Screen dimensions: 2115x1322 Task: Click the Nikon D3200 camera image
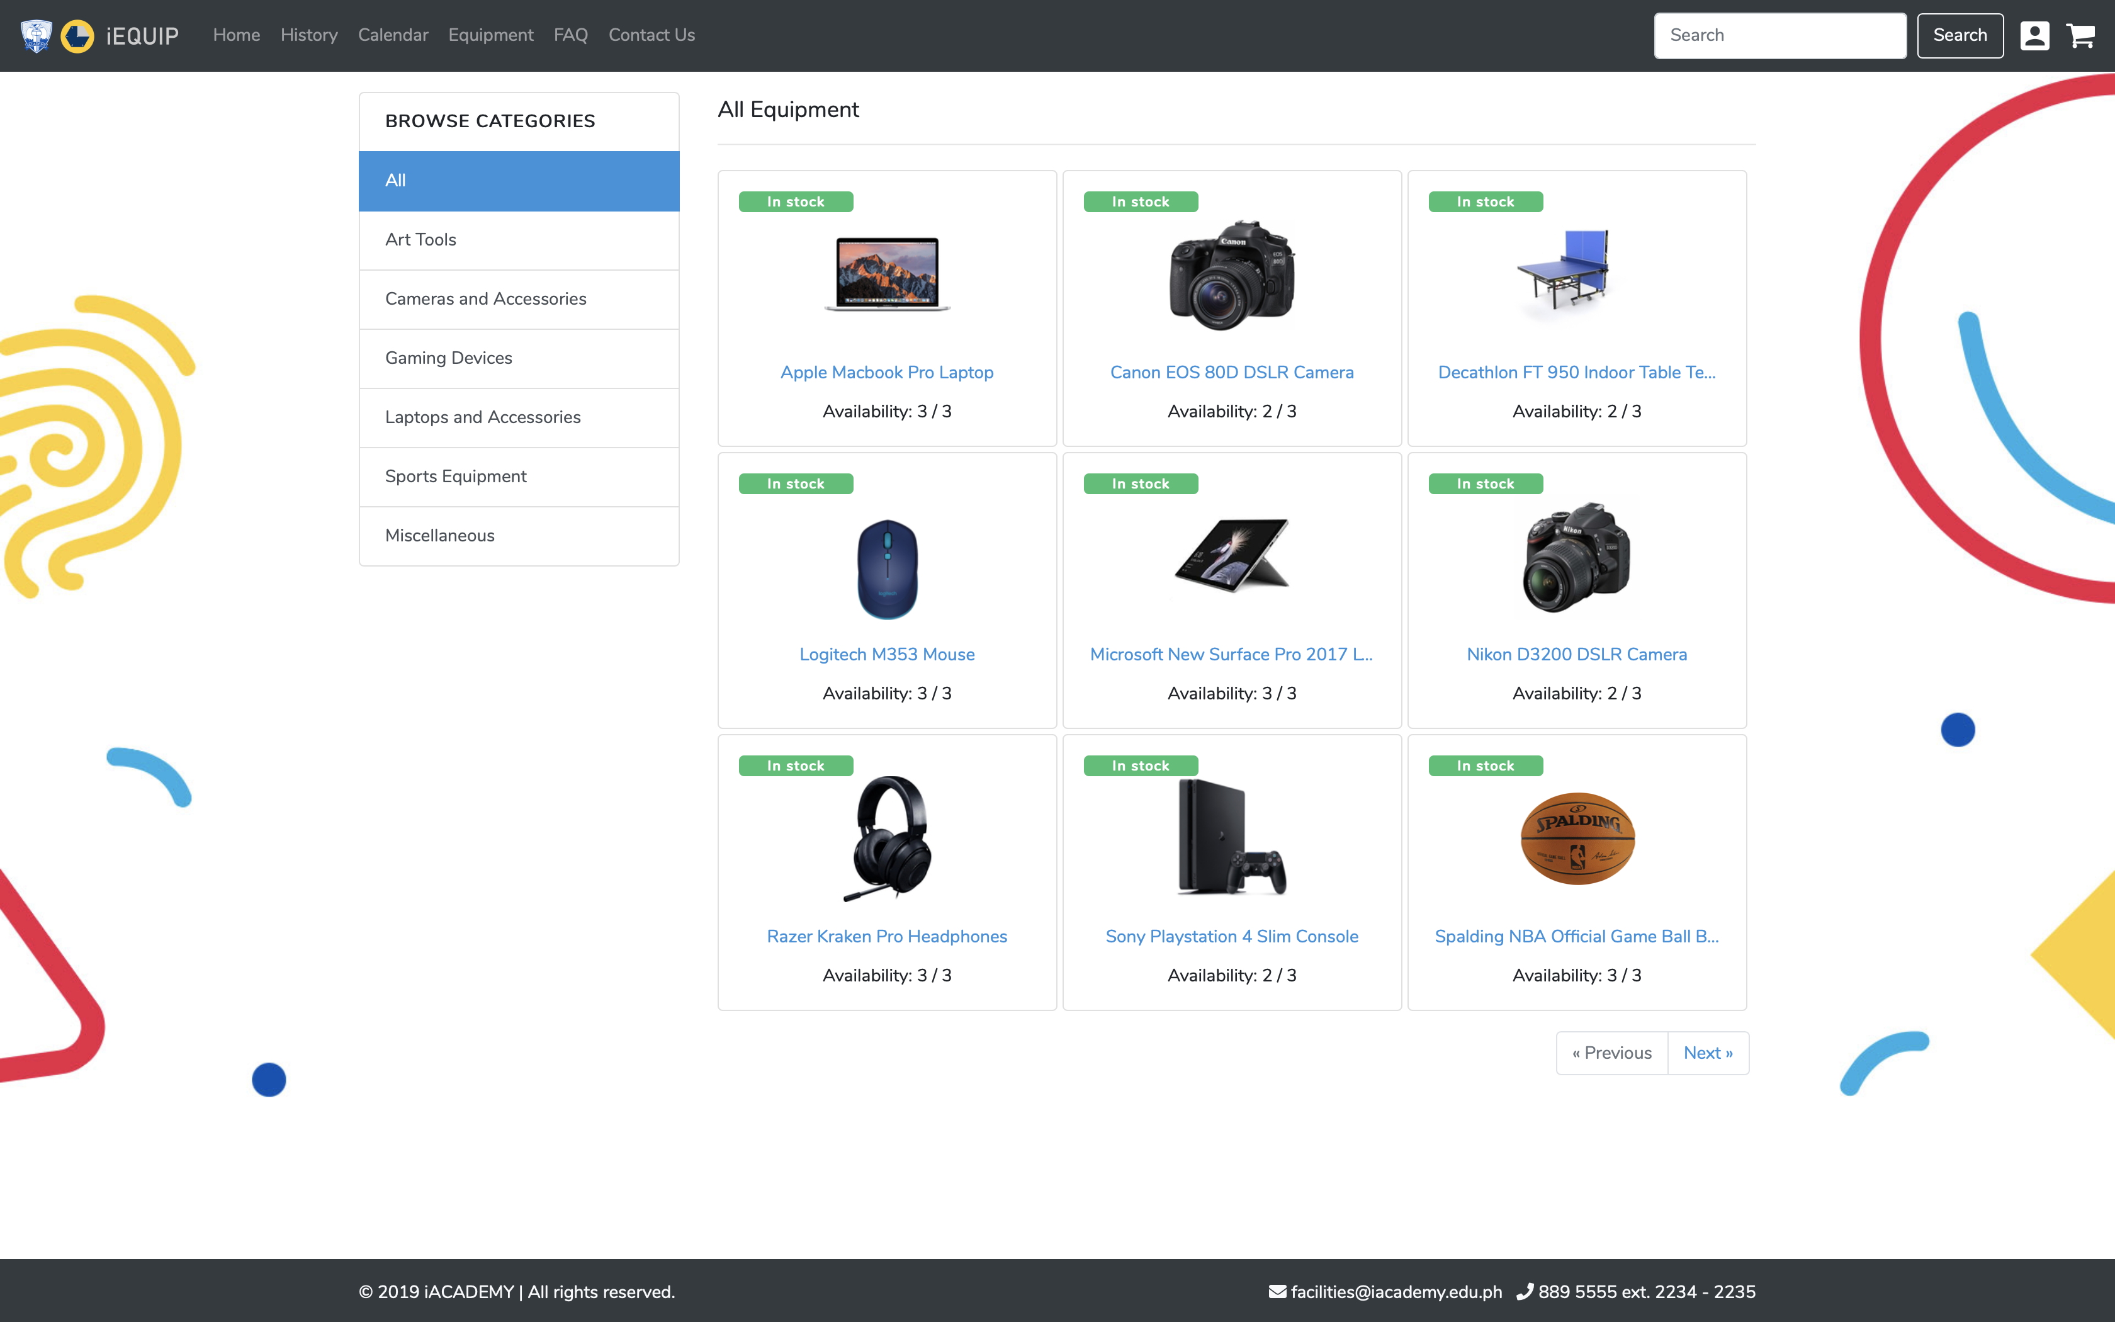[x=1577, y=557]
